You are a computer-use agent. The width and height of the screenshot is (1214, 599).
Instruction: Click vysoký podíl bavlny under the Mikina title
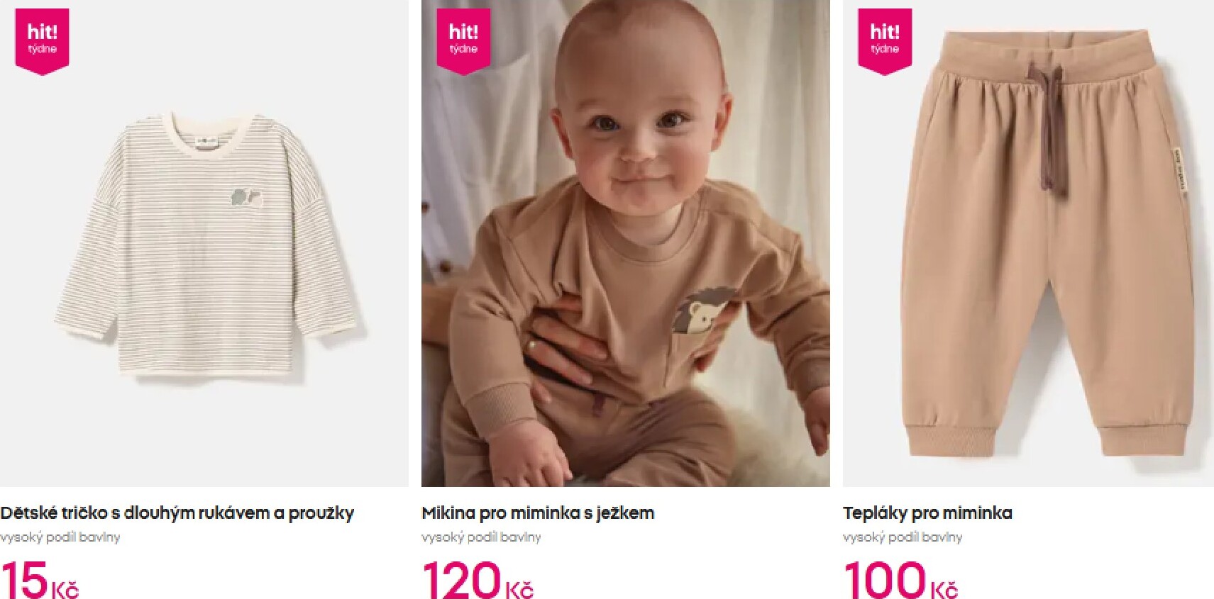point(481,537)
